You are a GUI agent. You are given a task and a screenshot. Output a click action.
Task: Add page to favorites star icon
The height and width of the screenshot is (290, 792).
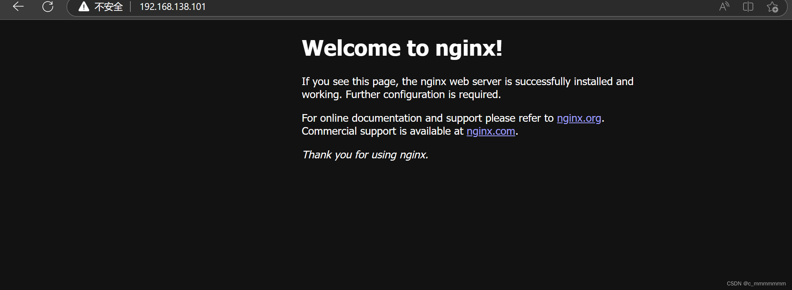coord(773,7)
